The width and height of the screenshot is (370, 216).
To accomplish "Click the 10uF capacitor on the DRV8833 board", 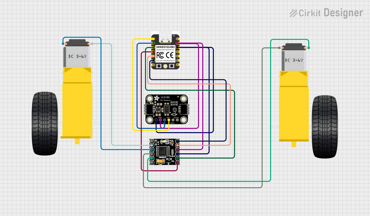I will coord(161,161).
